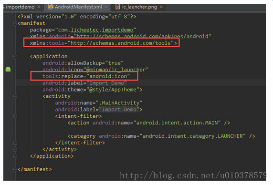Click the activity android:label "Import Demo" value
The image size is (273, 185).
click(119, 110)
